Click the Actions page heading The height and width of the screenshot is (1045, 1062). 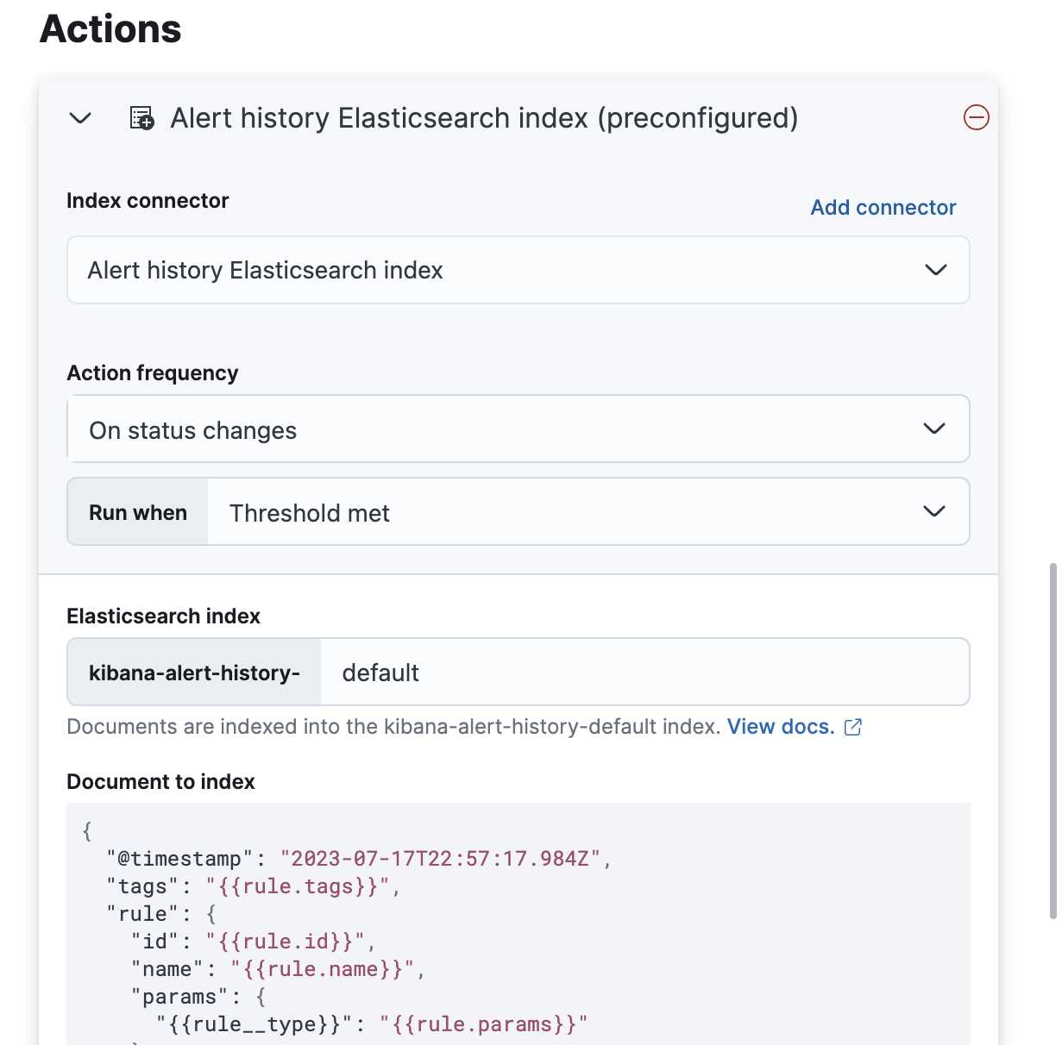(109, 29)
